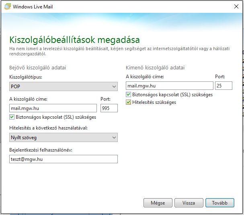Focus the incoming server address field
This screenshot has width=244, height=215.
coord(53,108)
